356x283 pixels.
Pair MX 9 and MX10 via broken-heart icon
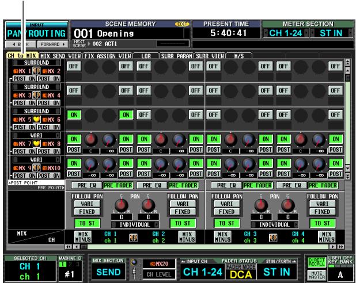click(36, 168)
